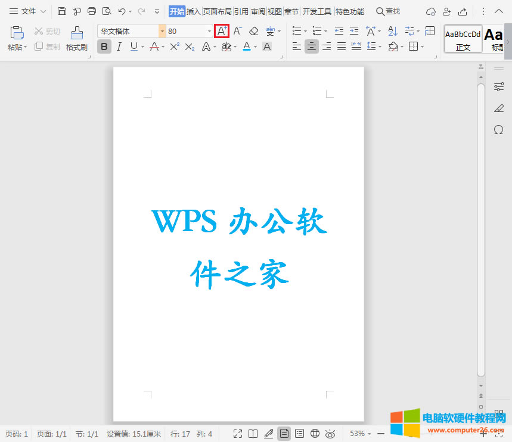Click the decrease font size icon

[x=237, y=31]
